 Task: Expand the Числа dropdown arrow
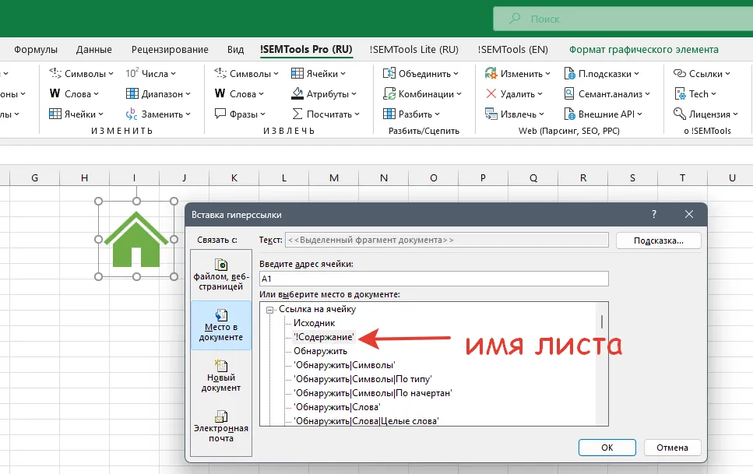pyautogui.click(x=174, y=73)
